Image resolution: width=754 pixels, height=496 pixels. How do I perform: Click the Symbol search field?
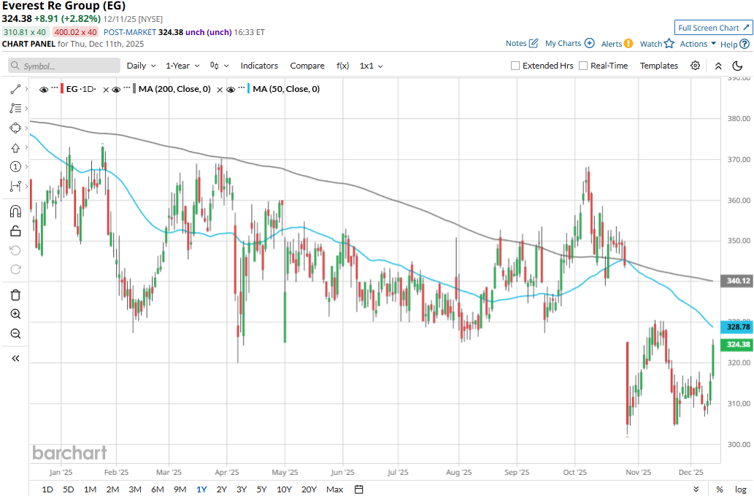pos(64,66)
